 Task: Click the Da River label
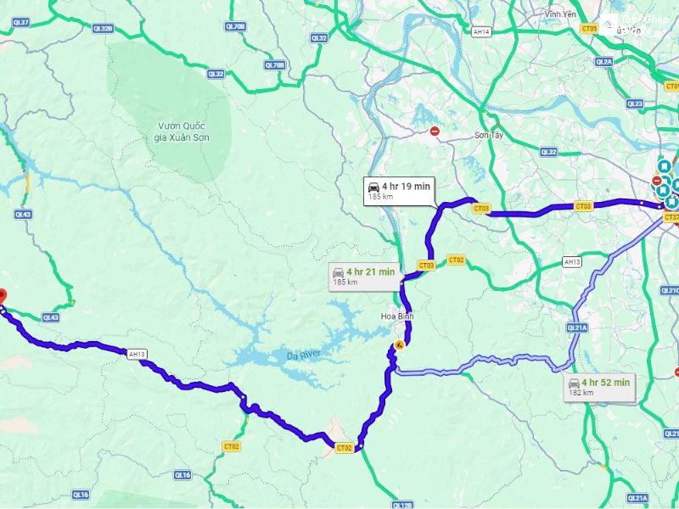(x=304, y=355)
